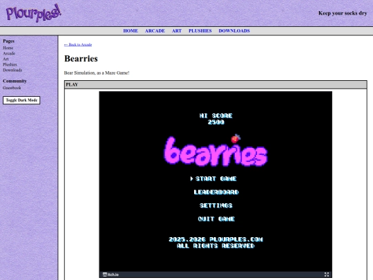Image resolution: width=373 pixels, height=280 pixels.
Task: Click the selection arrow beside START GAME
Action: click(x=191, y=178)
